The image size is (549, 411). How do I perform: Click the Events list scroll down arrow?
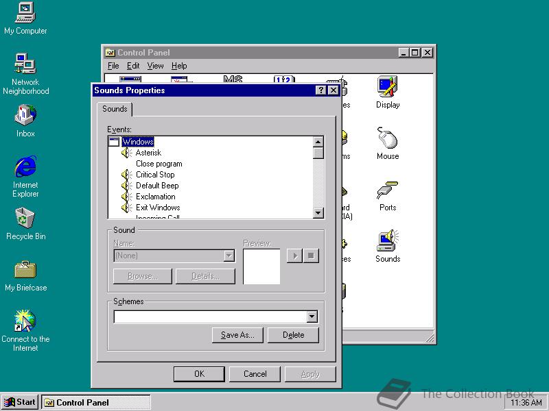click(x=318, y=212)
